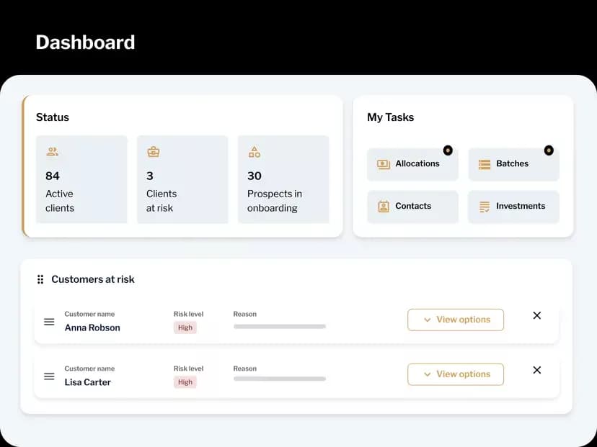Click the Dashboard page title
This screenshot has height=447, width=597.
click(85, 42)
